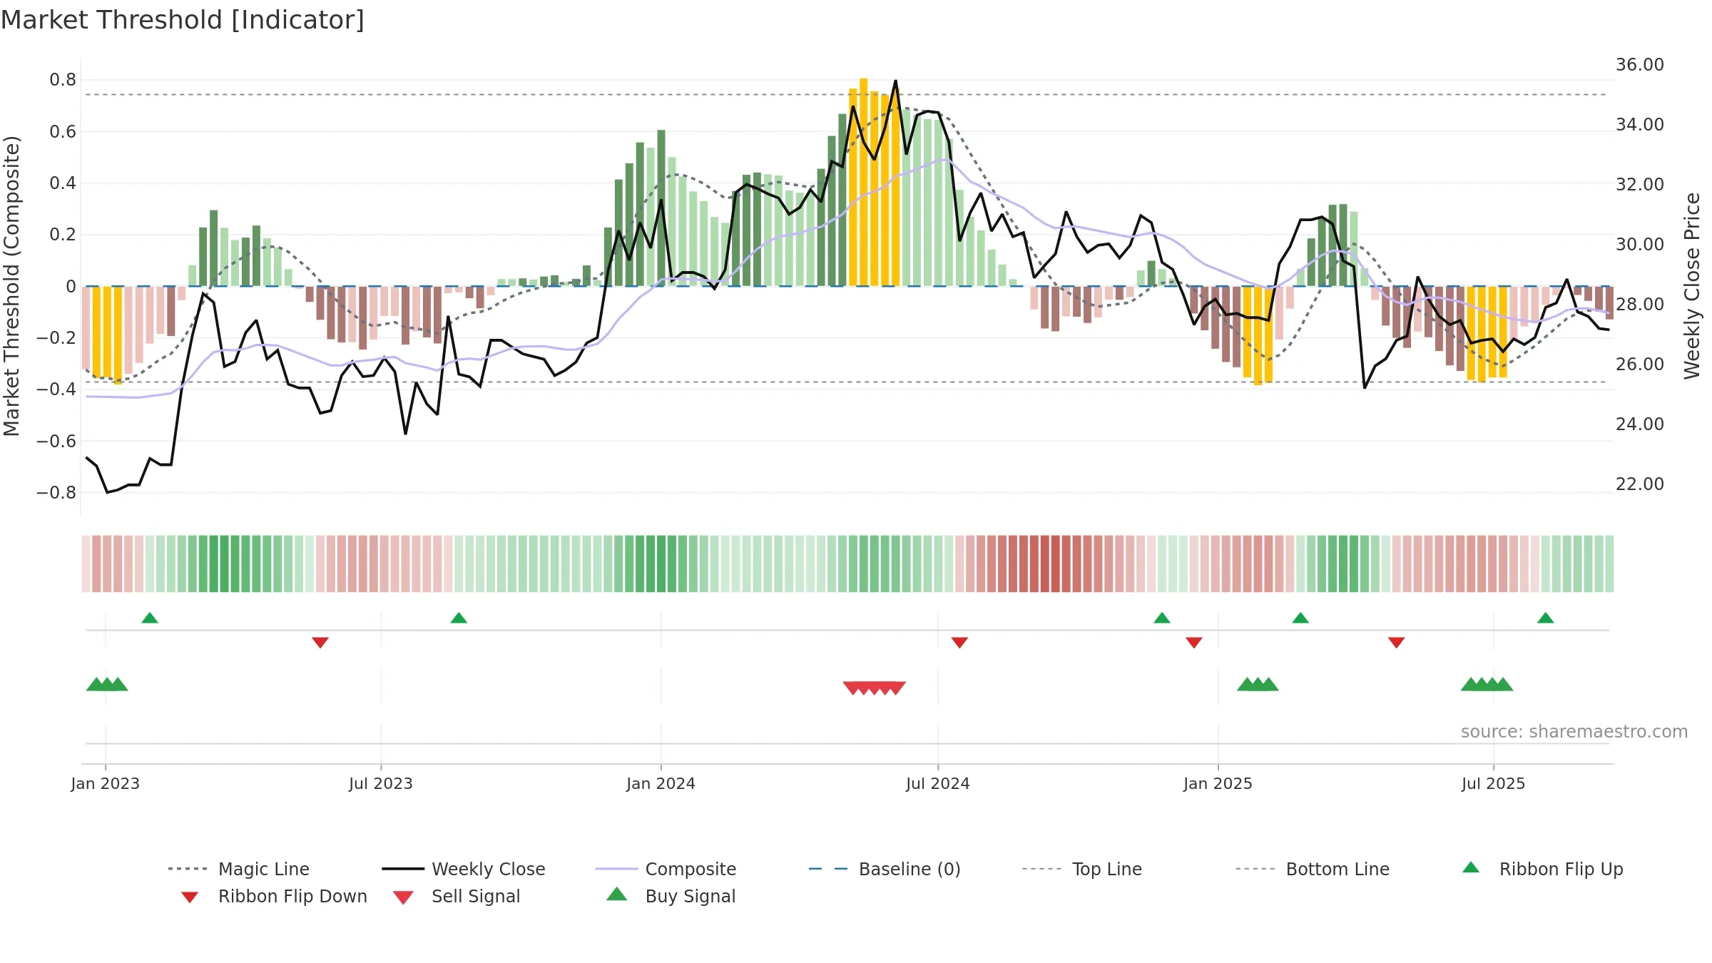The width and height of the screenshot is (1712, 963).
Task: Click the darkest red ribbon segment after Jul 2024
Action: pyautogui.click(x=1055, y=564)
